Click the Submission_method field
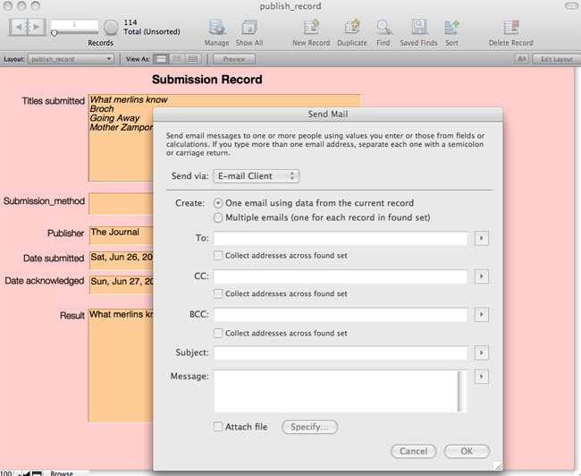Image resolution: width=581 pixels, height=476 pixels. tap(121, 204)
